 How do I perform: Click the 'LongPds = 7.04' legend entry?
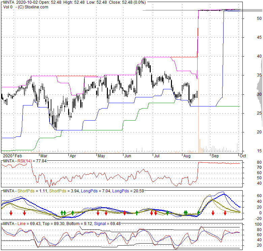(x=96, y=191)
